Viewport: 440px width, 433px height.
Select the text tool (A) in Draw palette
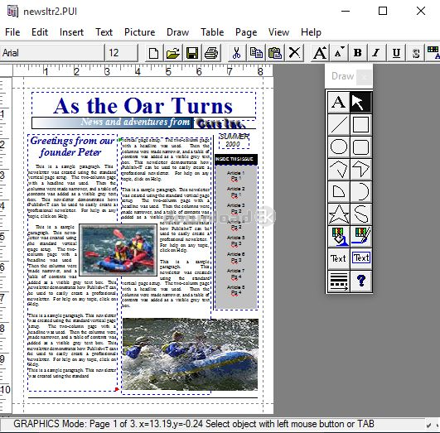[339, 102]
